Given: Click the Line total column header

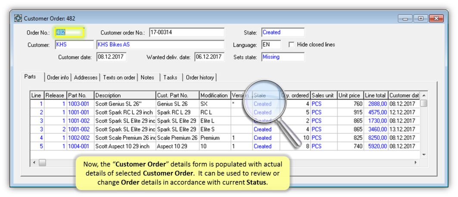Looking at the screenshot, I should pyautogui.click(x=376, y=95).
